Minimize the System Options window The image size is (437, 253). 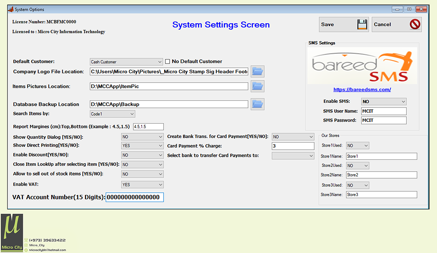tap(397, 9)
